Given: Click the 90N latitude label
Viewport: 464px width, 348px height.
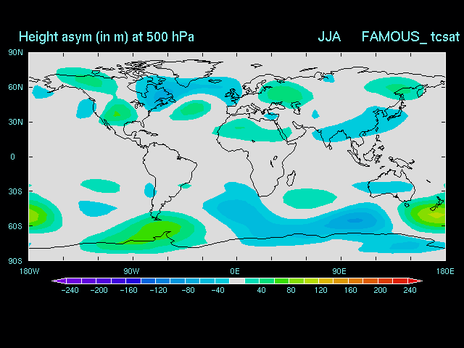Looking at the screenshot, I should coord(16,53).
